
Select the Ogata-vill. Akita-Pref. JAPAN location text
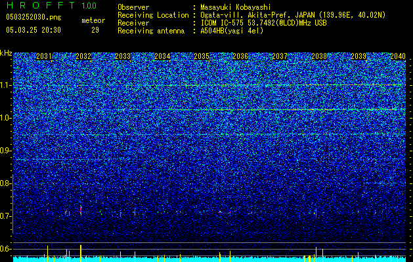point(293,16)
